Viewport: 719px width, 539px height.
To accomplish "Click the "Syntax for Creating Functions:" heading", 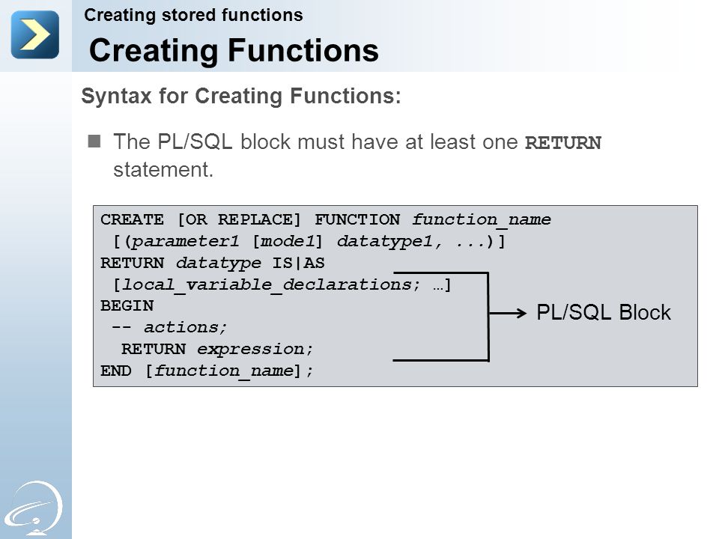I will pos(241,97).
